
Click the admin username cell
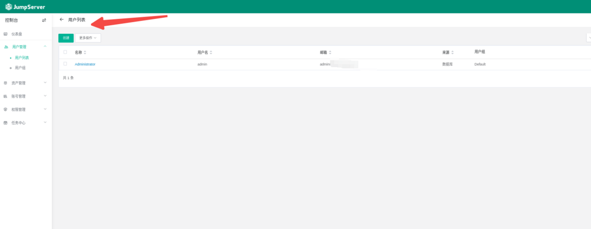(x=202, y=65)
